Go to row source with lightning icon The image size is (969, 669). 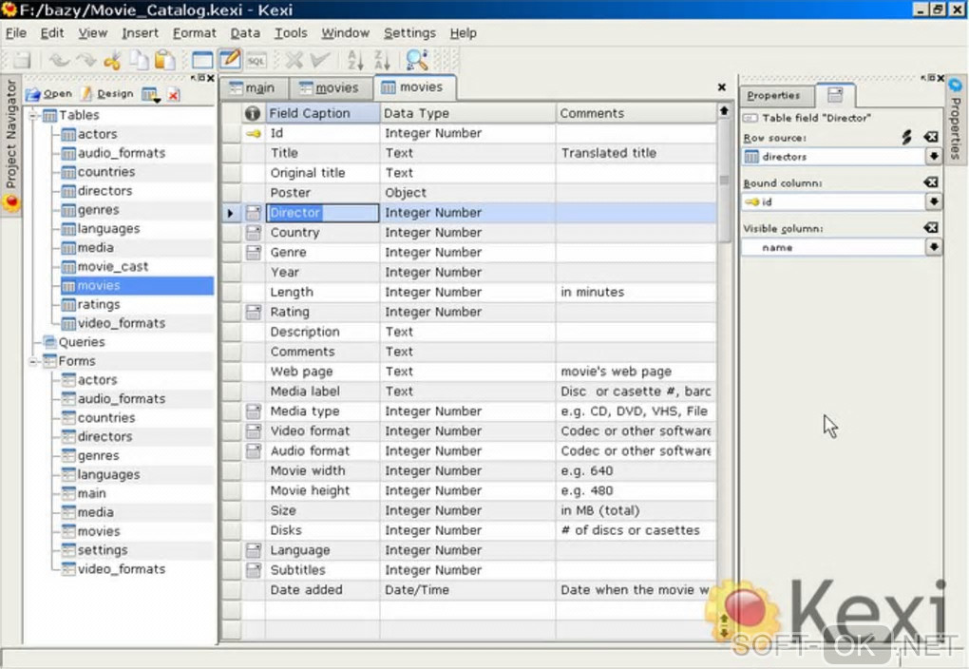pyautogui.click(x=907, y=138)
